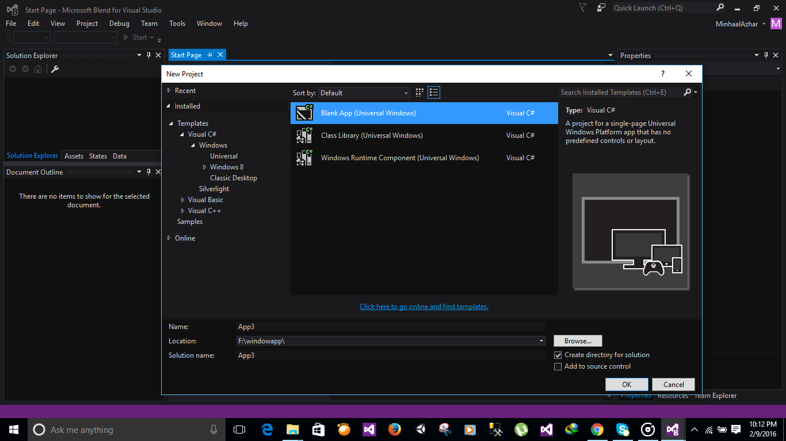Open the Tools menu
The height and width of the screenshot is (441, 786).
(x=177, y=24)
